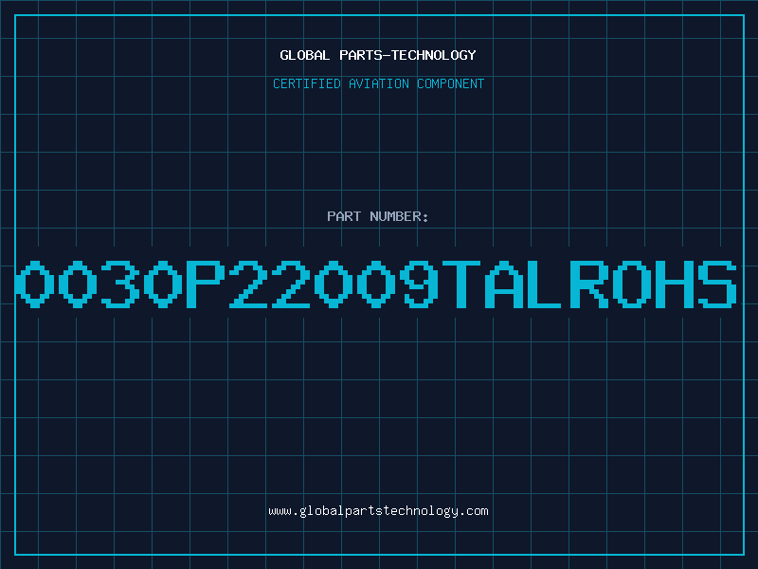758x569 pixels.
Task: Click the GLOBAL PARTS-TECHNOLOGY heading
Action: [x=378, y=55]
